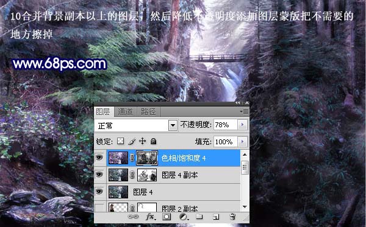Click the lock all padlock icon
366x227 pixels.
point(153,141)
